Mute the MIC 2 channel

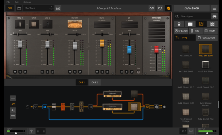point(42,72)
